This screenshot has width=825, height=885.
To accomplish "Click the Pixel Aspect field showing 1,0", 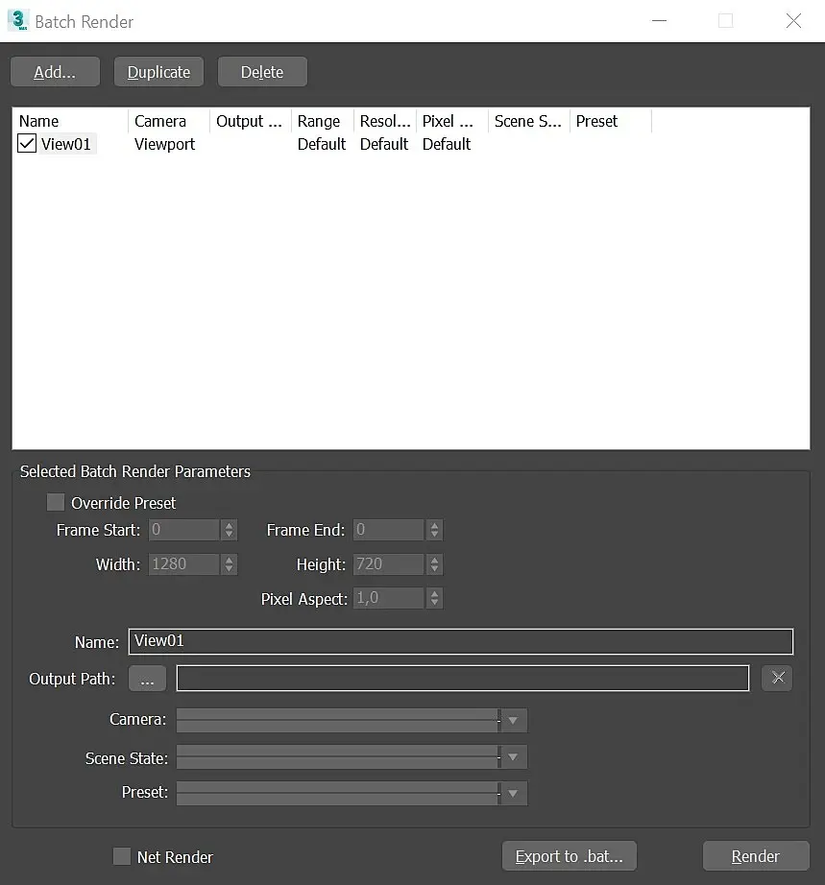I will (x=389, y=598).
